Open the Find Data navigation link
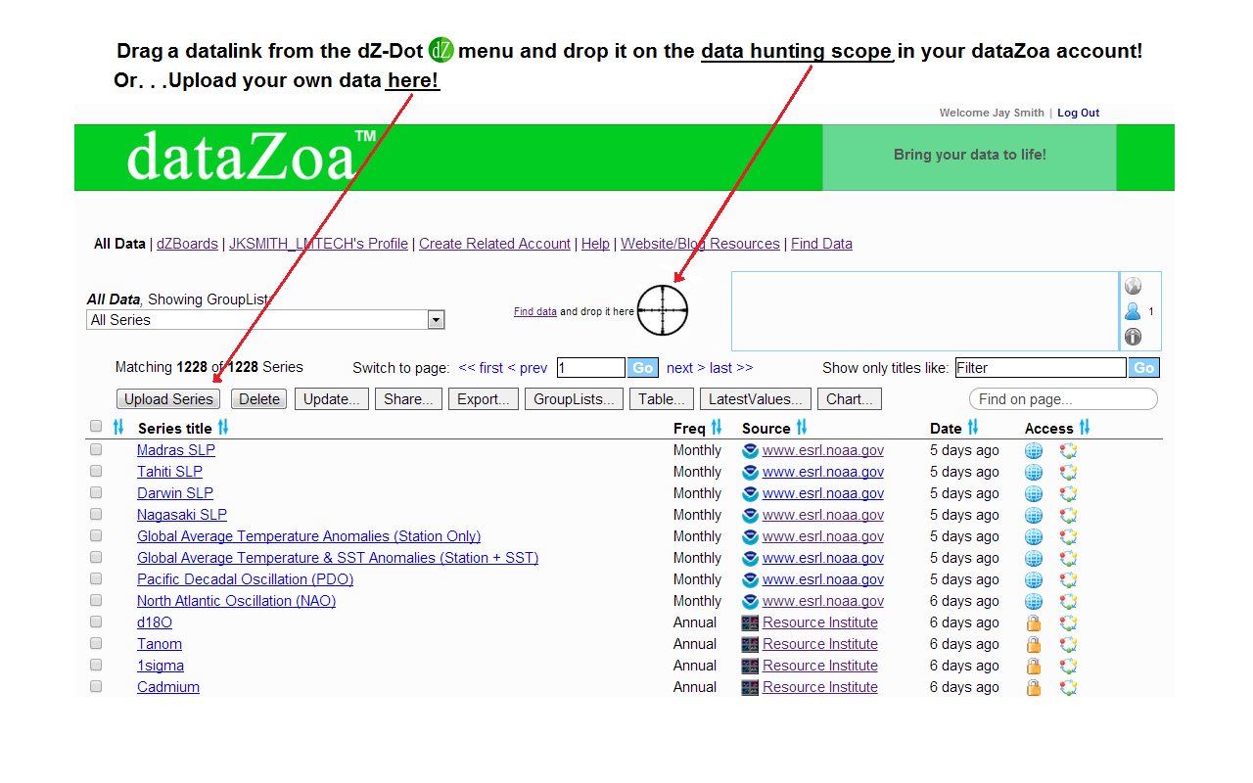1253x783 pixels. 821,244
